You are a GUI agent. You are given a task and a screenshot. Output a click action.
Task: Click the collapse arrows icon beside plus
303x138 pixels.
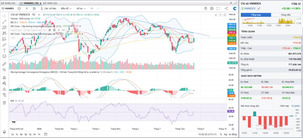pos(235,3)
